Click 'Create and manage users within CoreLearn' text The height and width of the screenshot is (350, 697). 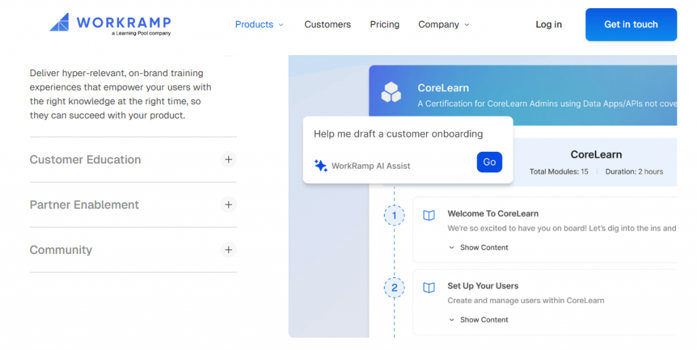pos(526,301)
